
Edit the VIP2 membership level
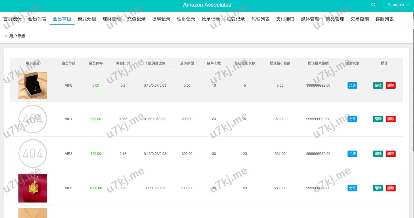pyautogui.click(x=378, y=154)
